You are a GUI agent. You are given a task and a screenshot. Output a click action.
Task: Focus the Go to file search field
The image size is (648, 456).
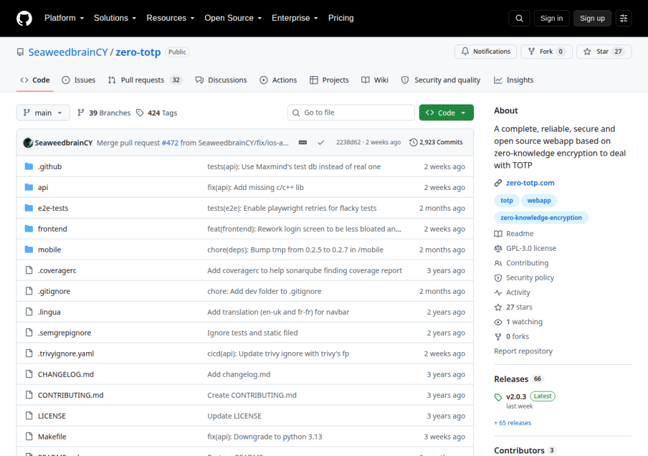351,113
